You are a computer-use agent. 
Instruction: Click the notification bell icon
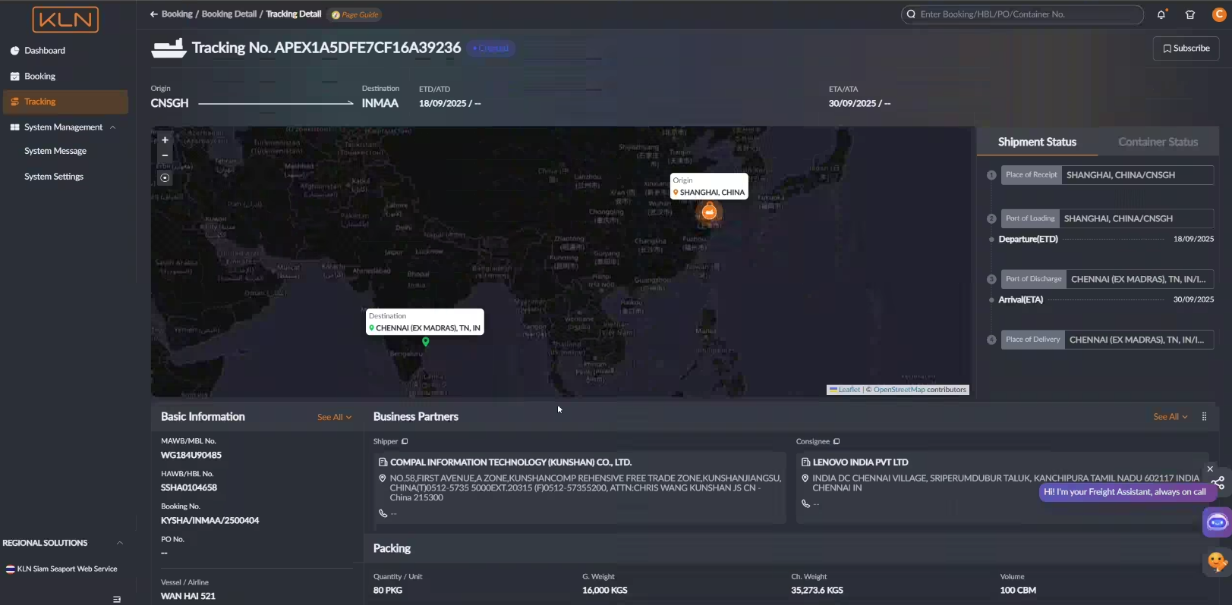pos(1161,14)
